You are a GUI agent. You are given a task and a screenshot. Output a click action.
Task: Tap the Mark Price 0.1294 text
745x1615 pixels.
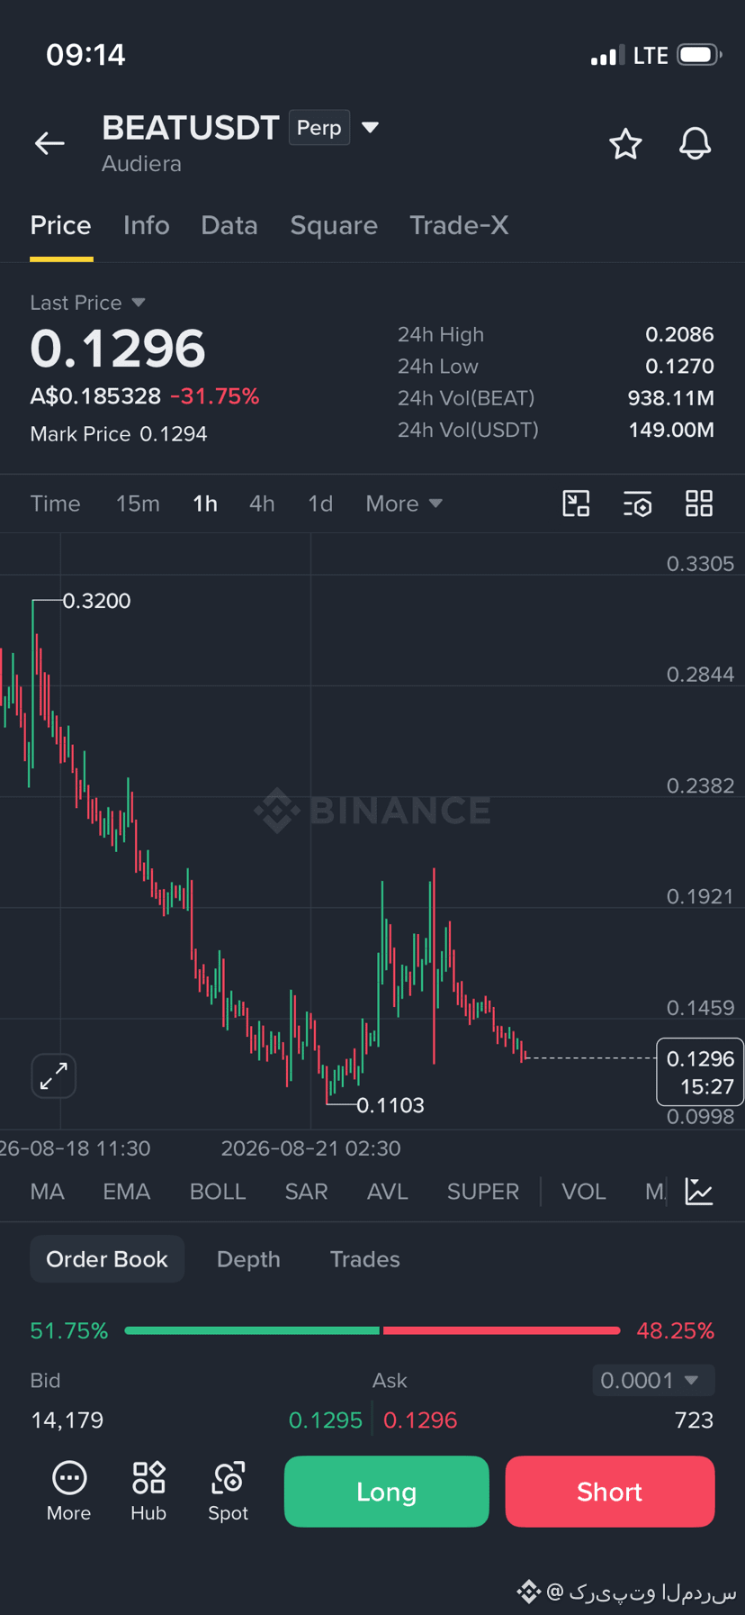click(x=119, y=434)
